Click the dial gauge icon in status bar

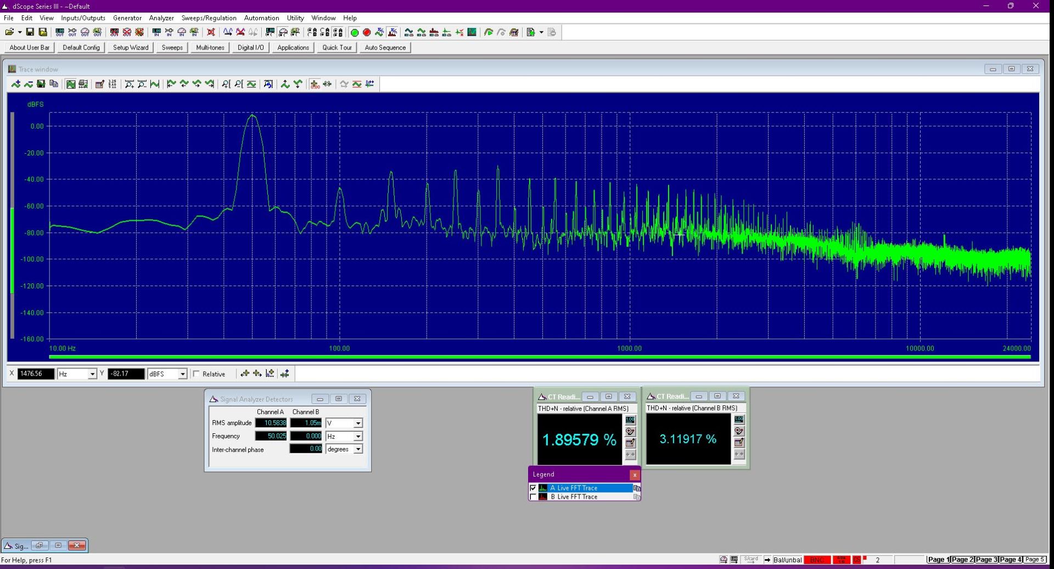724,560
